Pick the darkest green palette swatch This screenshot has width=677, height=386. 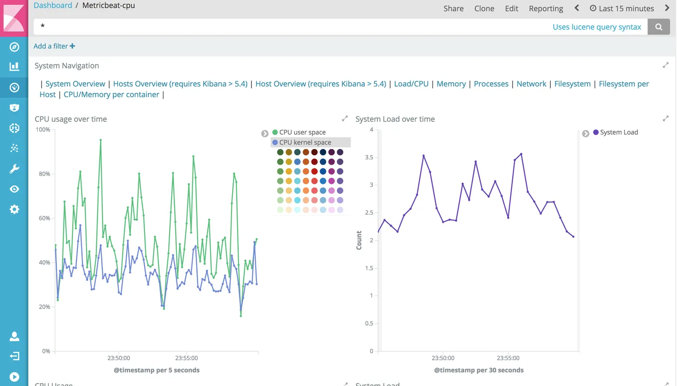(x=280, y=152)
